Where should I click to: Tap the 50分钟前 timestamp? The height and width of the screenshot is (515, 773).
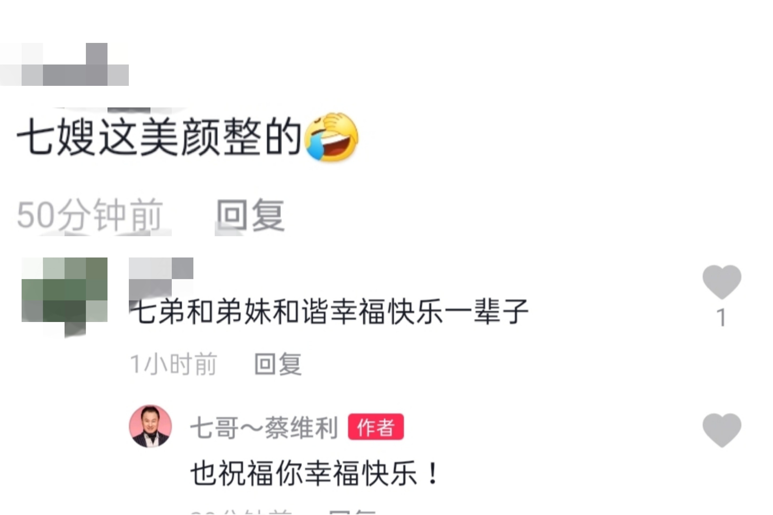pyautogui.click(x=90, y=215)
